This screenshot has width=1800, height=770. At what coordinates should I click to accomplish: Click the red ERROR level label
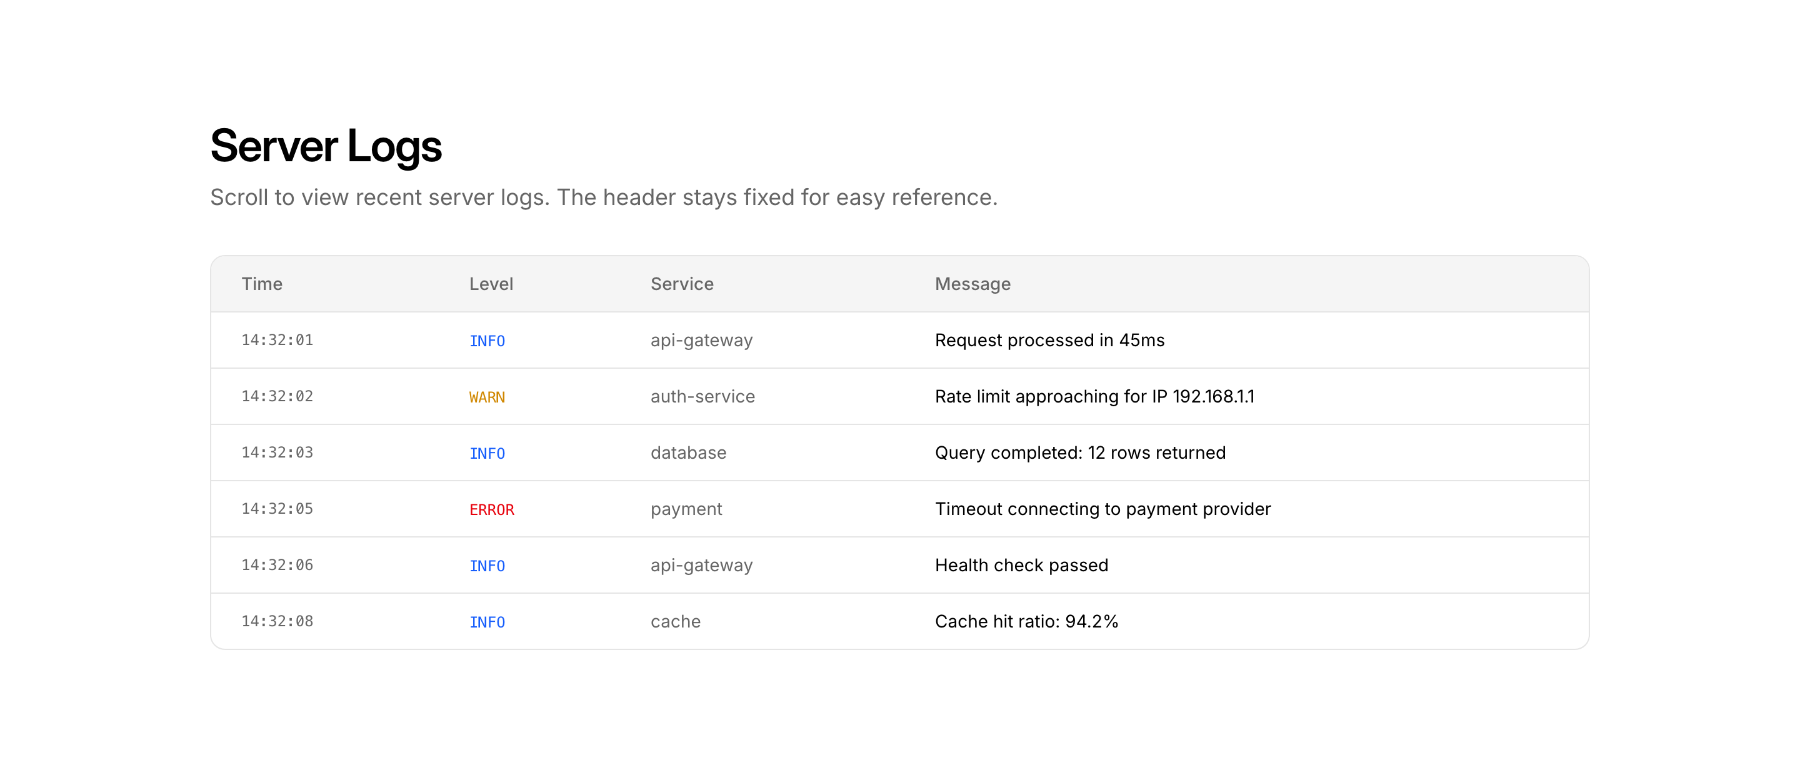491,509
